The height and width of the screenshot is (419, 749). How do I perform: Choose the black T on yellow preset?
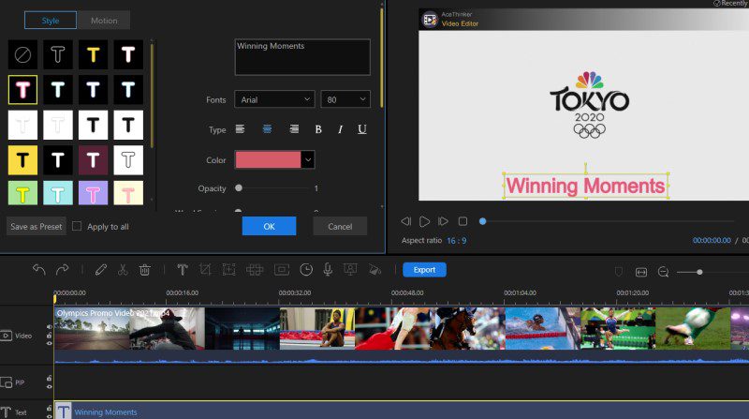22,159
